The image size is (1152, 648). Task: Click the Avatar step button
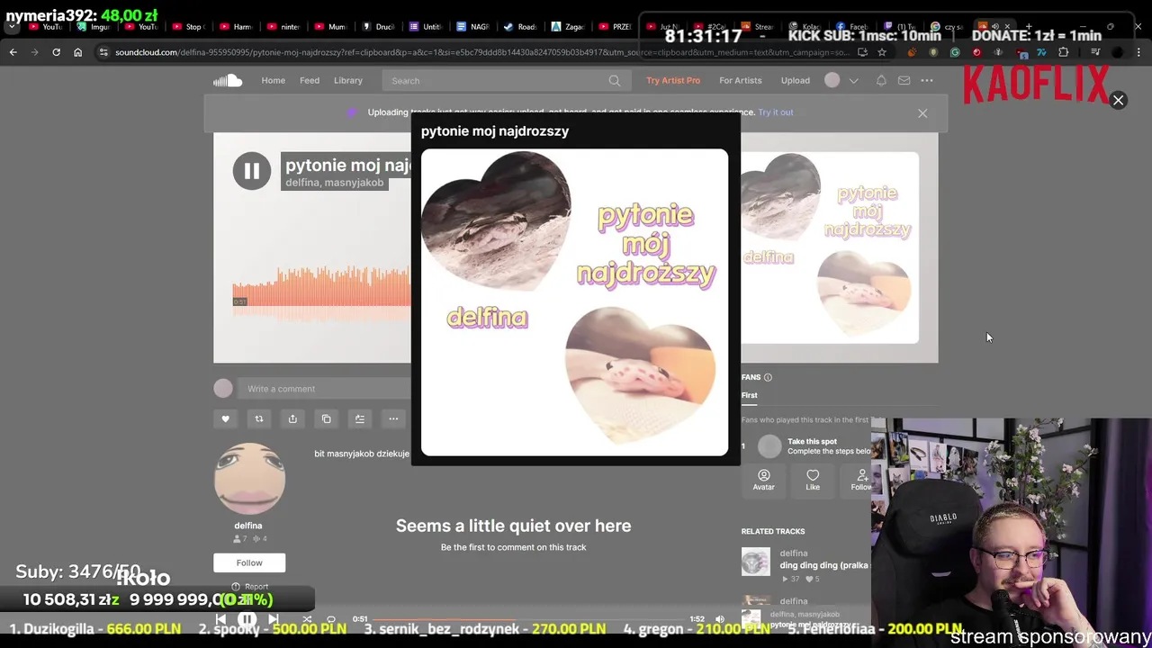763,480
